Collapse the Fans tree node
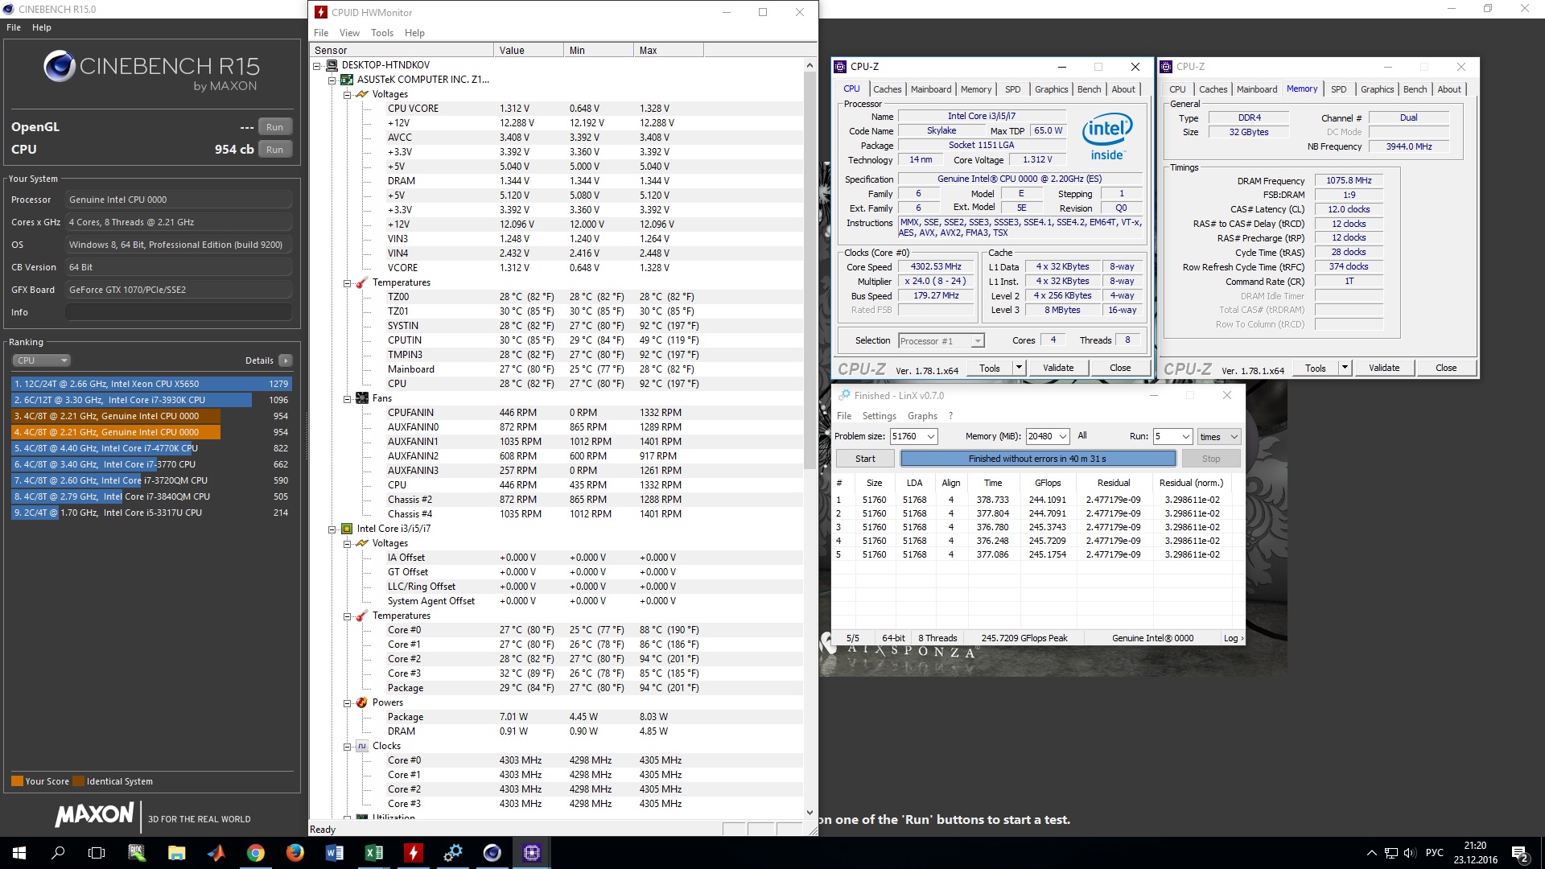 [348, 399]
